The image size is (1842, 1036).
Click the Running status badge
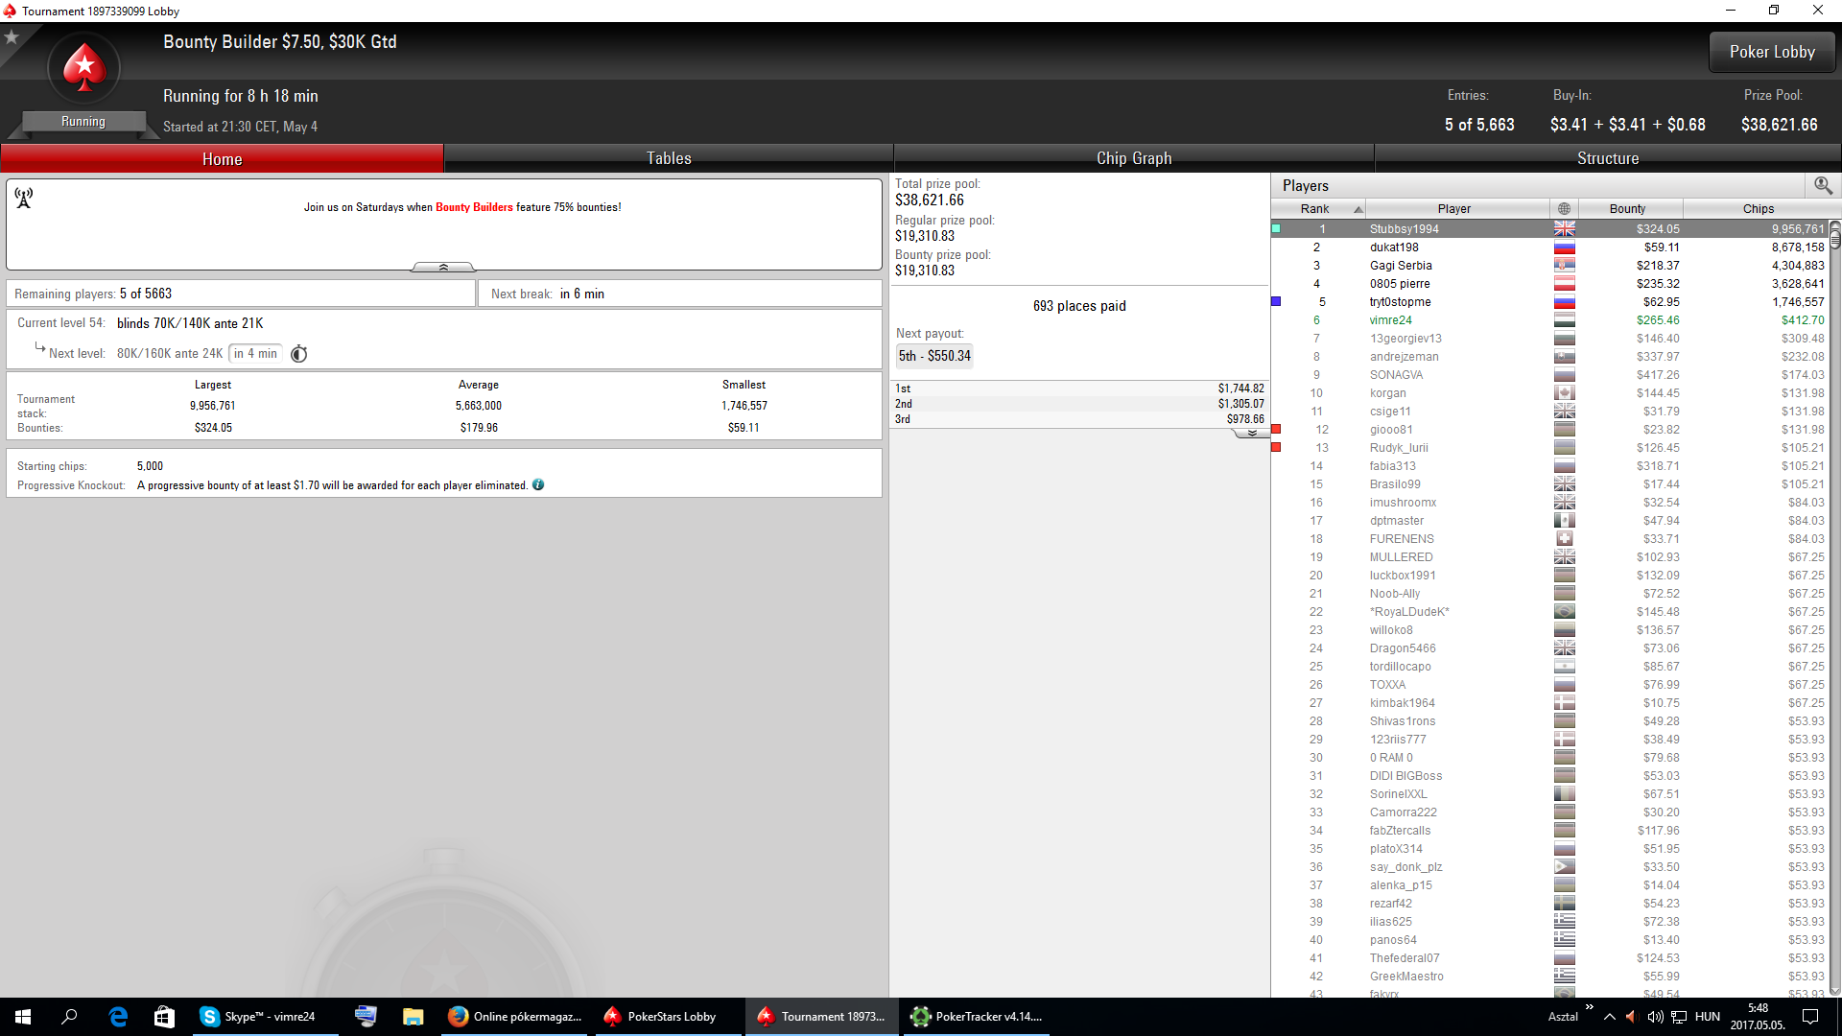click(x=83, y=122)
